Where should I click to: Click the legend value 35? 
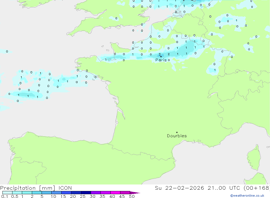click(x=102, y=196)
